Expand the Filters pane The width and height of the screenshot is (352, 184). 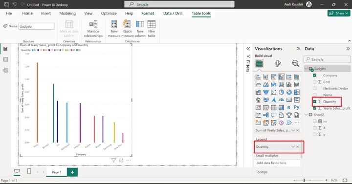(248, 49)
